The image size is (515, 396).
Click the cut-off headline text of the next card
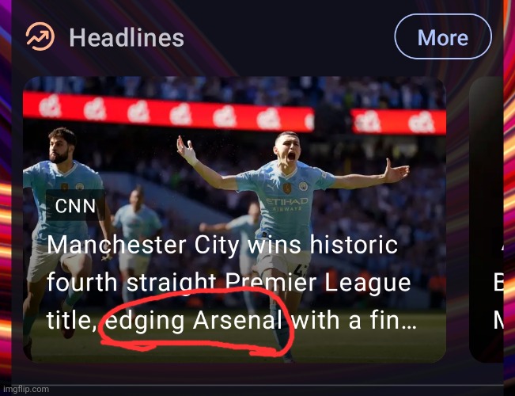(498, 284)
